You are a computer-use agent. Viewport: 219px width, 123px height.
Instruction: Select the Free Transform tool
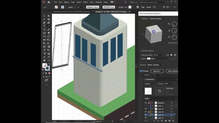coord(49,40)
